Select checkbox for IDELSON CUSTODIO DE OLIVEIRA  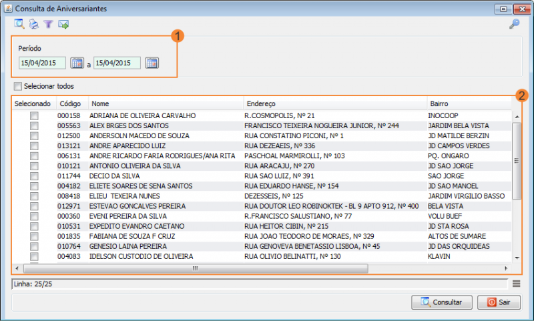point(34,256)
